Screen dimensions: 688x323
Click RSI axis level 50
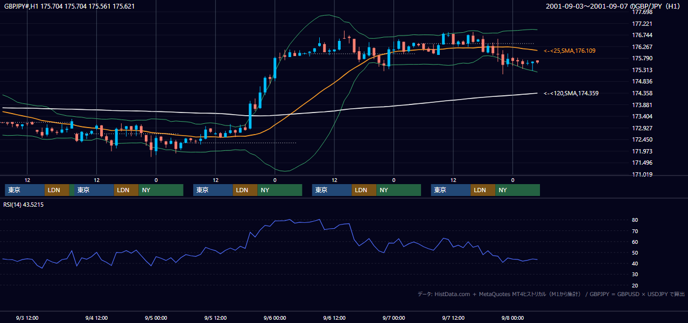[635, 252]
